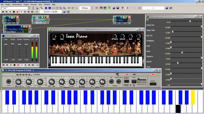Close the on-screen keyboard bar
Screen dimensions: 204x114
pos(1,91)
